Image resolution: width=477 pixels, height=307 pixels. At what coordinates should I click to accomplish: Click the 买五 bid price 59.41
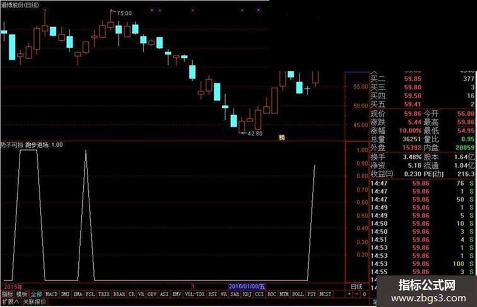(x=413, y=104)
